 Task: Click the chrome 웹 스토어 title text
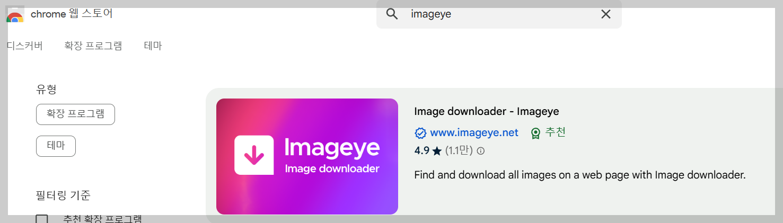pyautogui.click(x=72, y=14)
